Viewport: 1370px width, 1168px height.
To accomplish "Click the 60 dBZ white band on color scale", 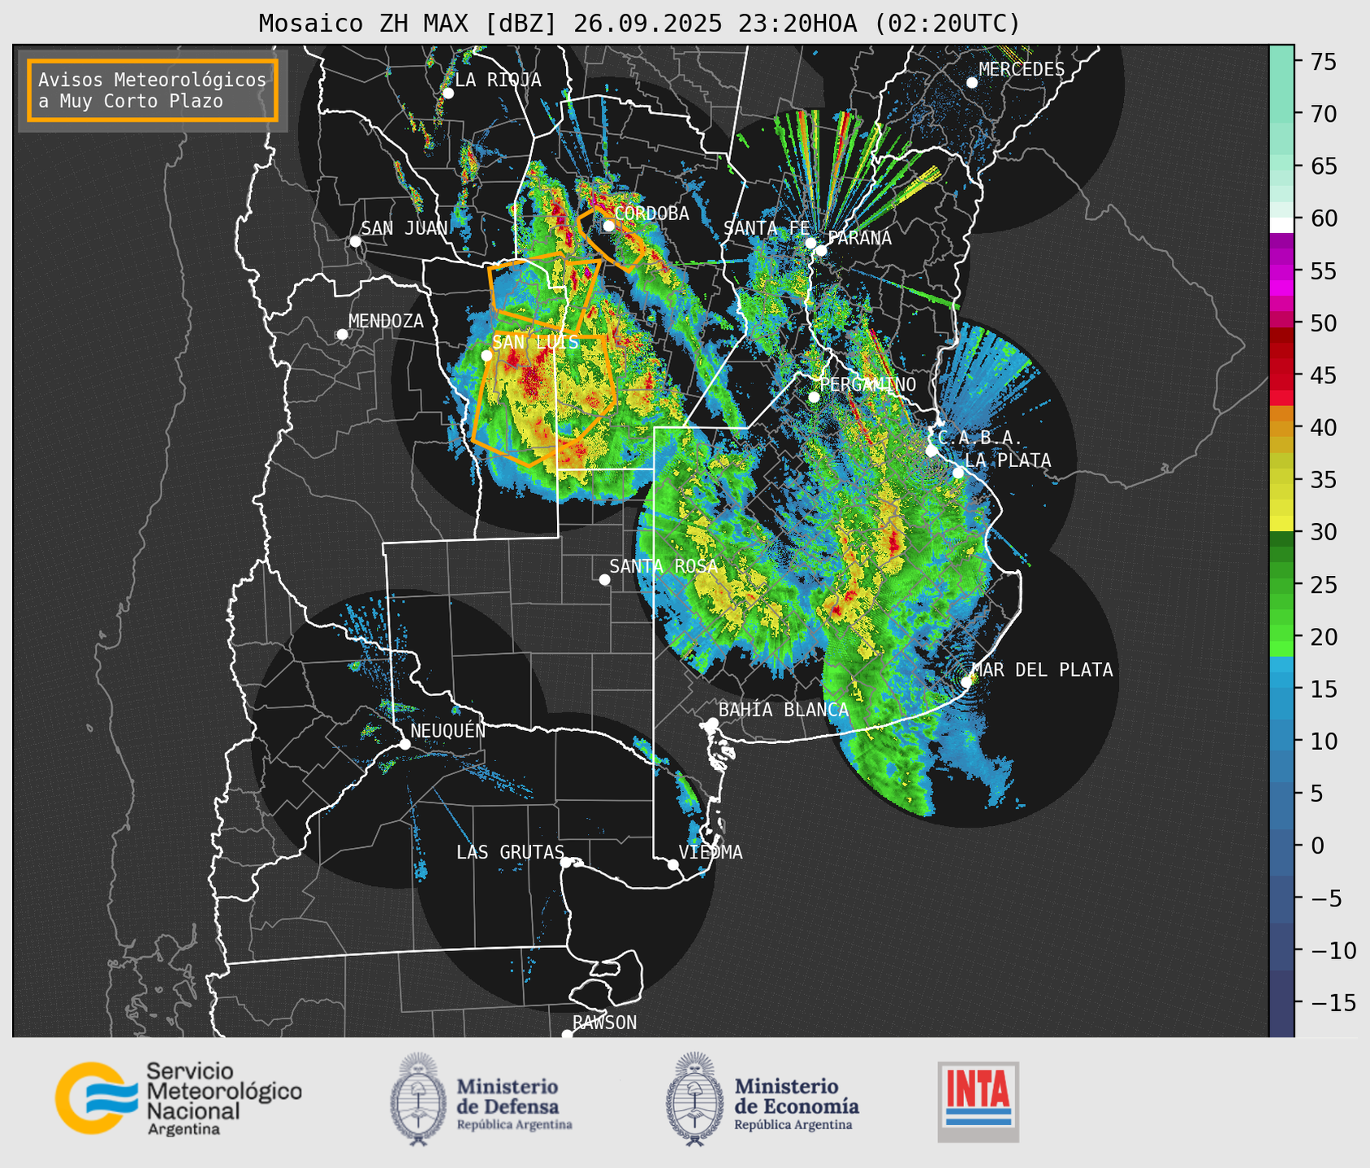I will [1281, 224].
